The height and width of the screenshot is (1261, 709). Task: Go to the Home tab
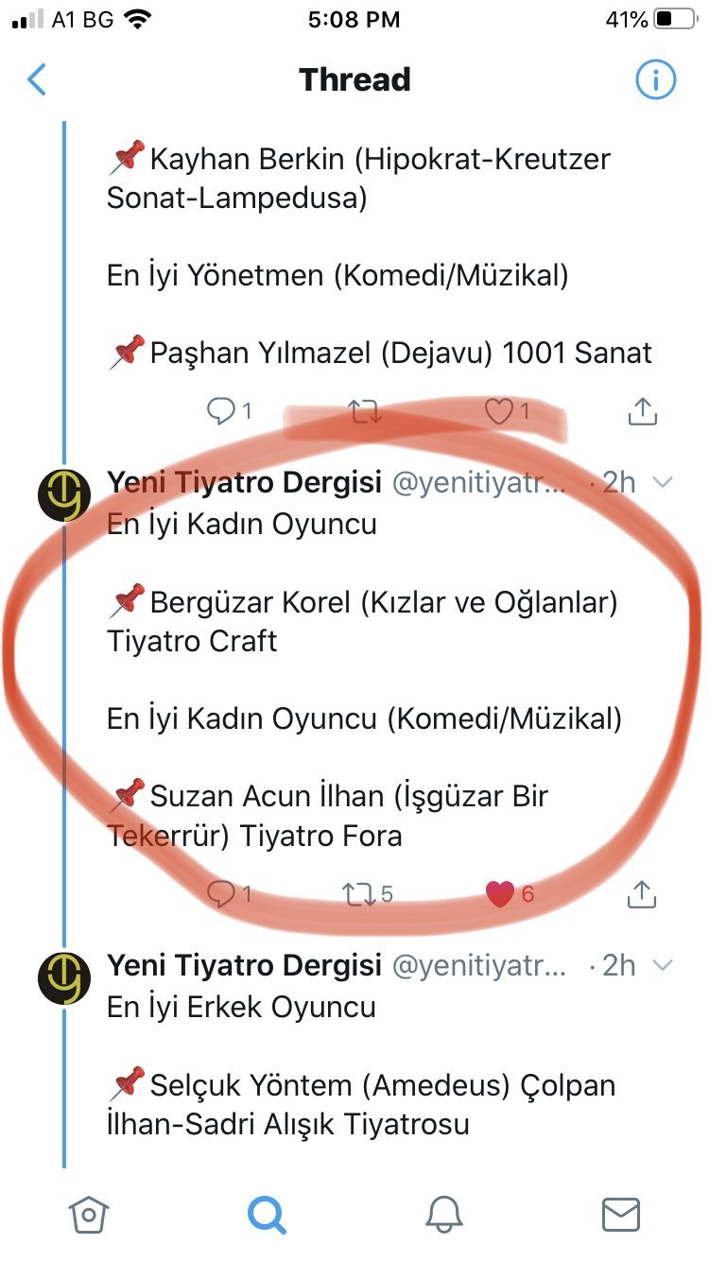(x=89, y=1214)
